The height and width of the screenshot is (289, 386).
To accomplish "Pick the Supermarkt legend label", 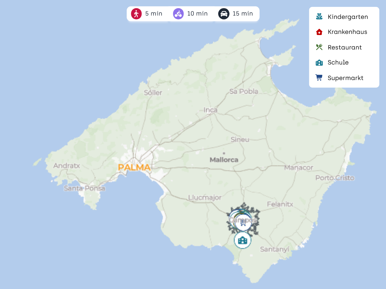I will coord(345,78).
